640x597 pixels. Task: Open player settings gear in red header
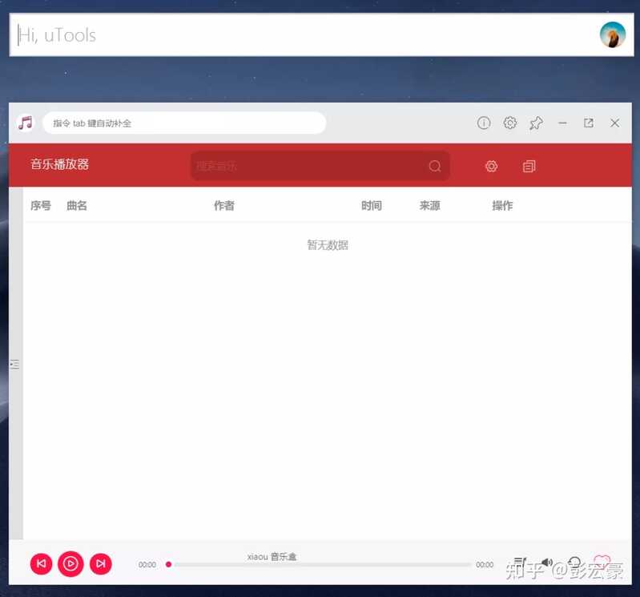point(491,166)
